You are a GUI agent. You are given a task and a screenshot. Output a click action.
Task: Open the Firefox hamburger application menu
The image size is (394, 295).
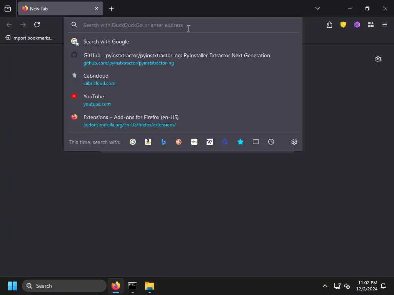pyautogui.click(x=385, y=25)
